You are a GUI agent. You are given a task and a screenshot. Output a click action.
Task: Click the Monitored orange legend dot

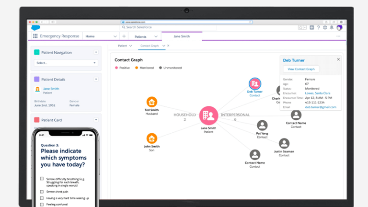click(x=137, y=68)
